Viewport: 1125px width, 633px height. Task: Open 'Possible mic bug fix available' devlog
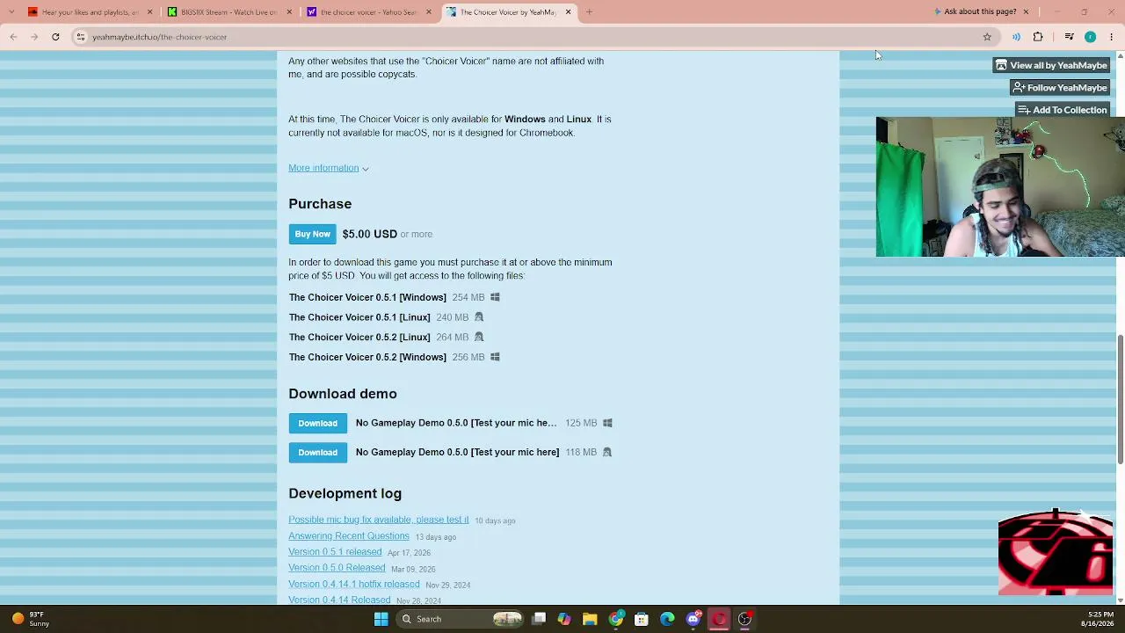click(x=379, y=520)
